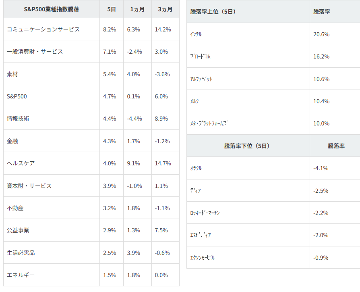
Task: Click the 3ヵ月 column header
Action: point(165,9)
